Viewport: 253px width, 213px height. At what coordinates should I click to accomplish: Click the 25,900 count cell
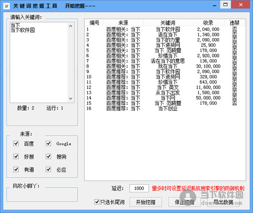[x=208, y=45]
